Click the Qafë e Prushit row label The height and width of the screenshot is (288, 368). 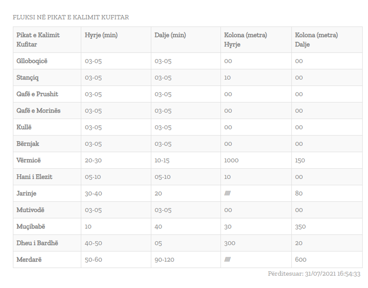(x=37, y=94)
